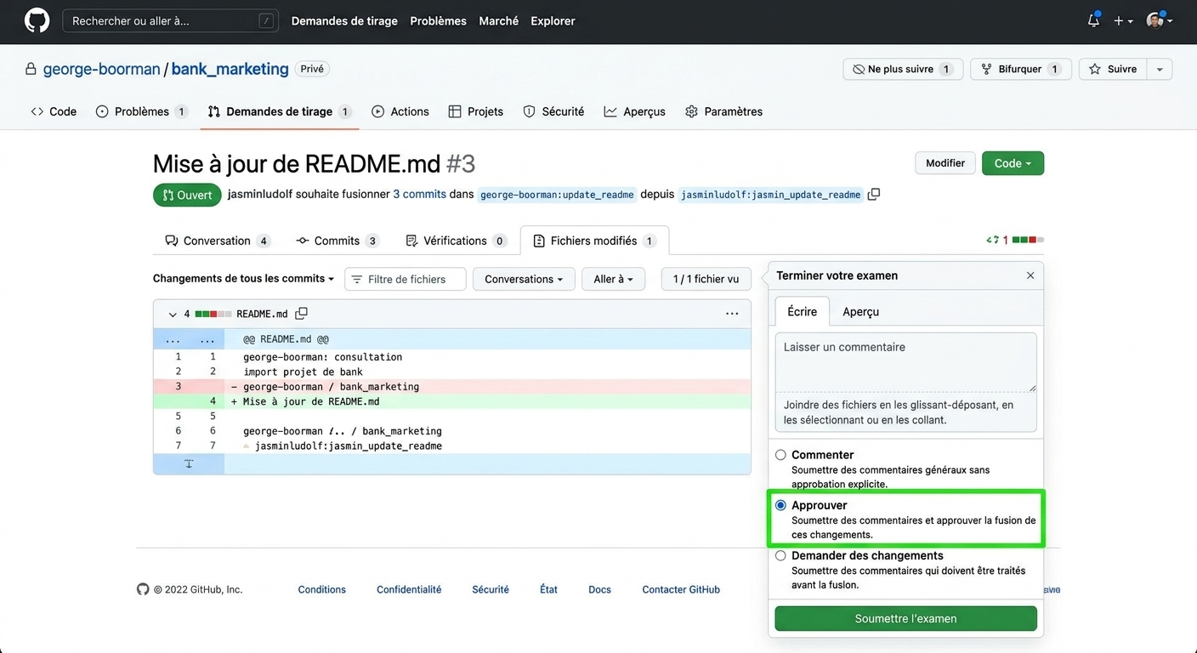Open the green Code dropdown button

pos(1013,163)
